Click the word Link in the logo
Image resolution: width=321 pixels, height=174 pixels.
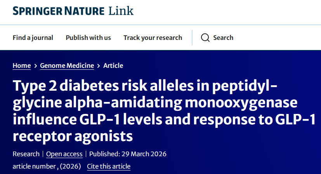tap(121, 11)
